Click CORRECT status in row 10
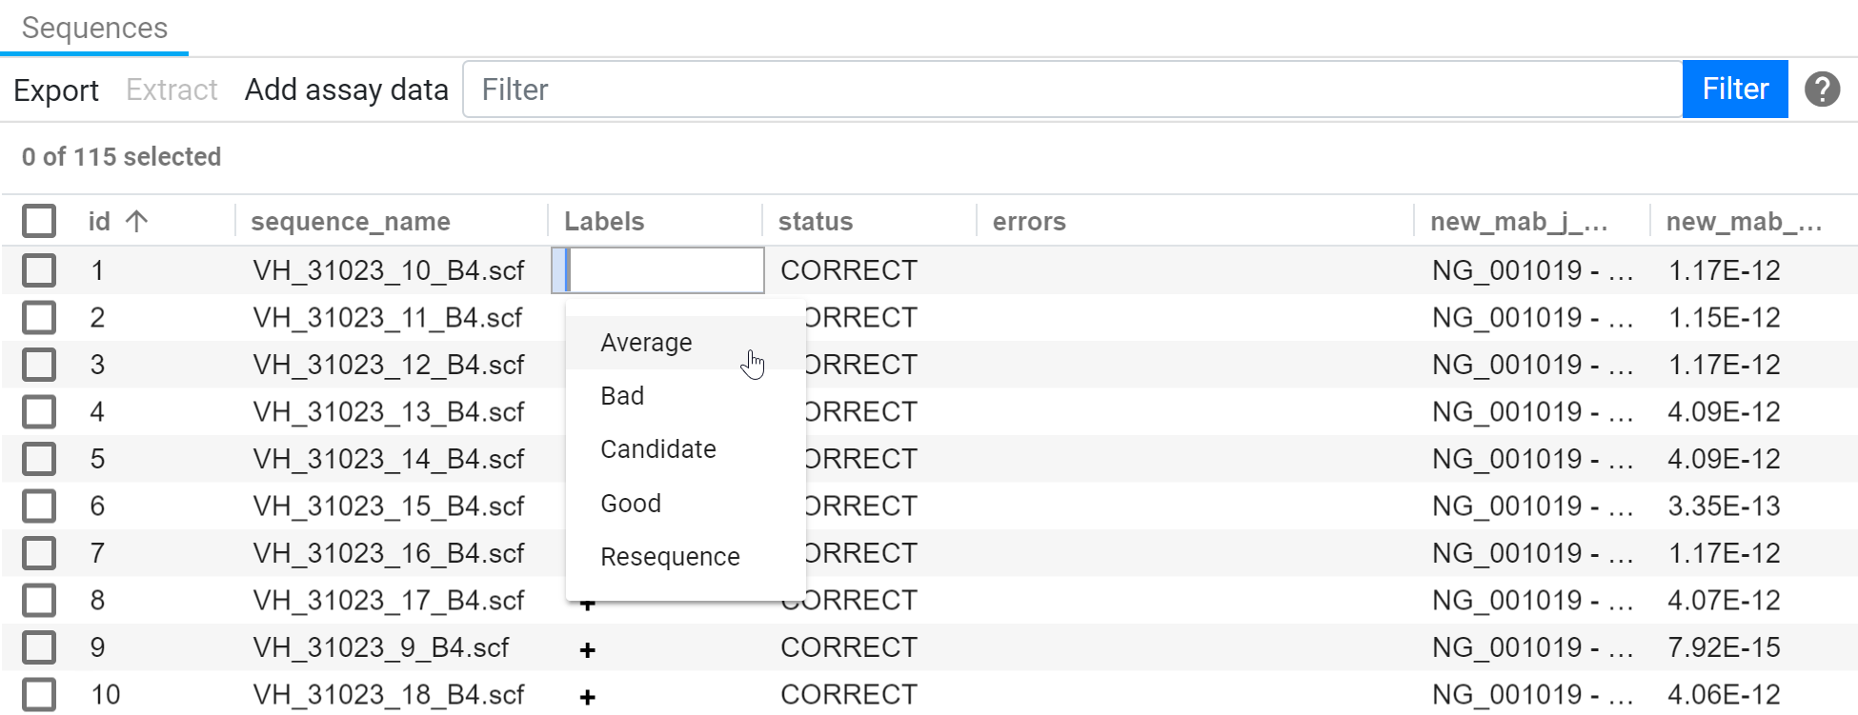This screenshot has width=1858, height=715. click(x=849, y=694)
